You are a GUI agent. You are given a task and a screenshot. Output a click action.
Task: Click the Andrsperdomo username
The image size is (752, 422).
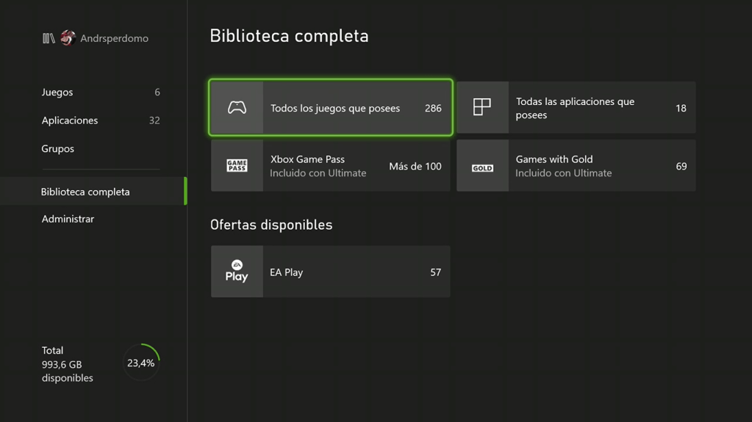click(x=114, y=38)
